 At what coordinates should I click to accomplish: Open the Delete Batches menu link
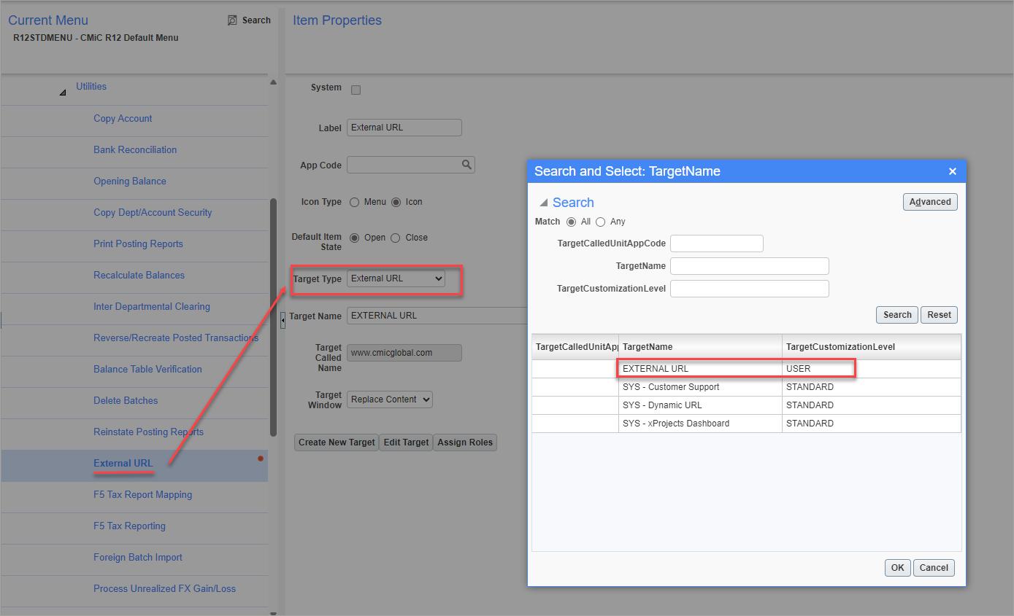(x=125, y=400)
